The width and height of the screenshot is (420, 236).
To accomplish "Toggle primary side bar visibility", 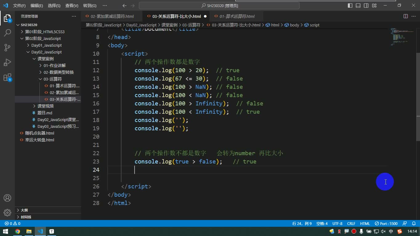I will [350, 6].
